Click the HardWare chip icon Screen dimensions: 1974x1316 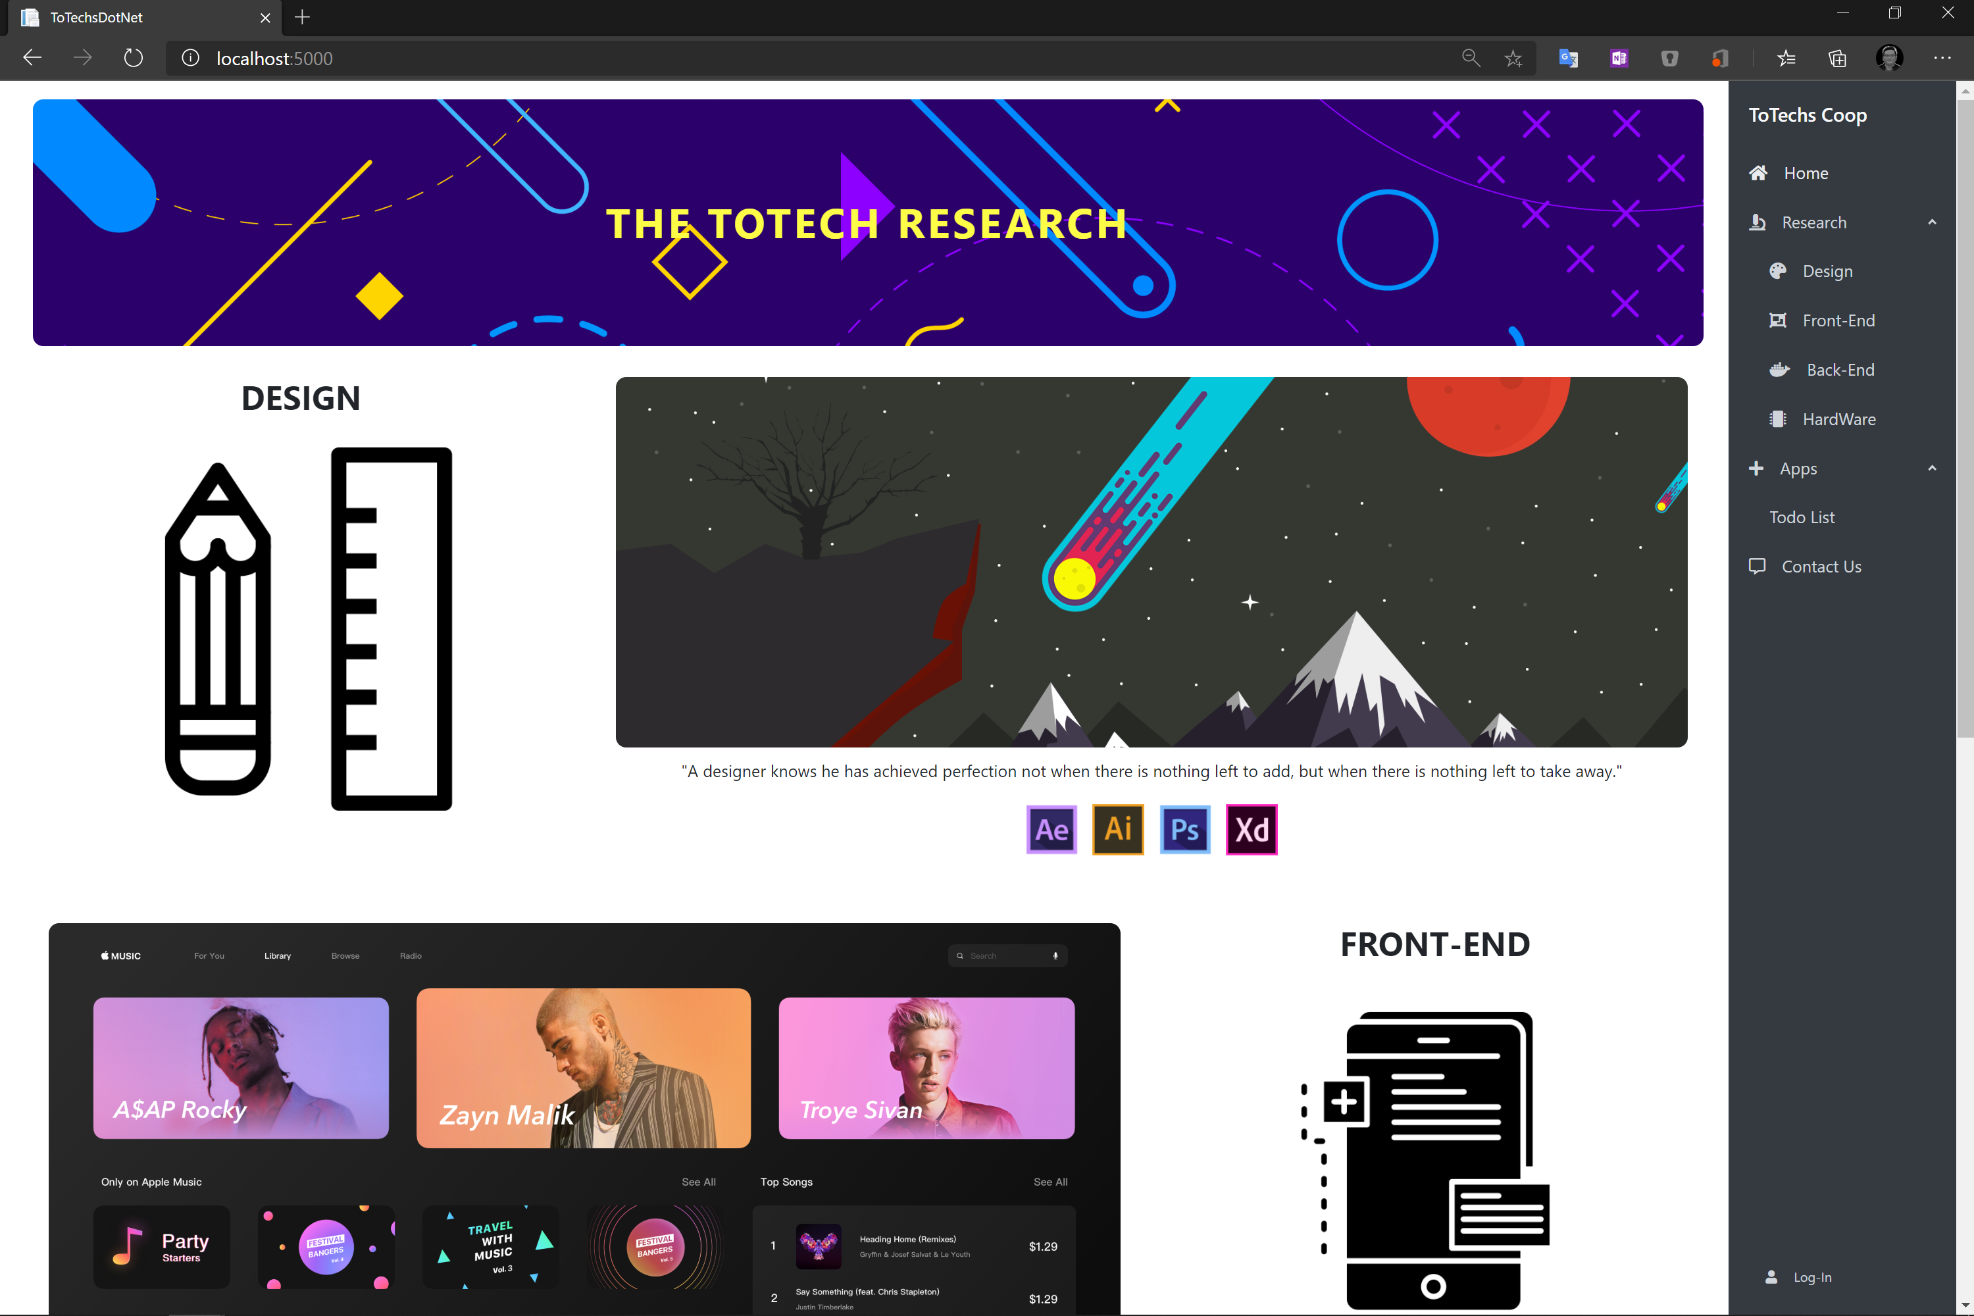1778,418
